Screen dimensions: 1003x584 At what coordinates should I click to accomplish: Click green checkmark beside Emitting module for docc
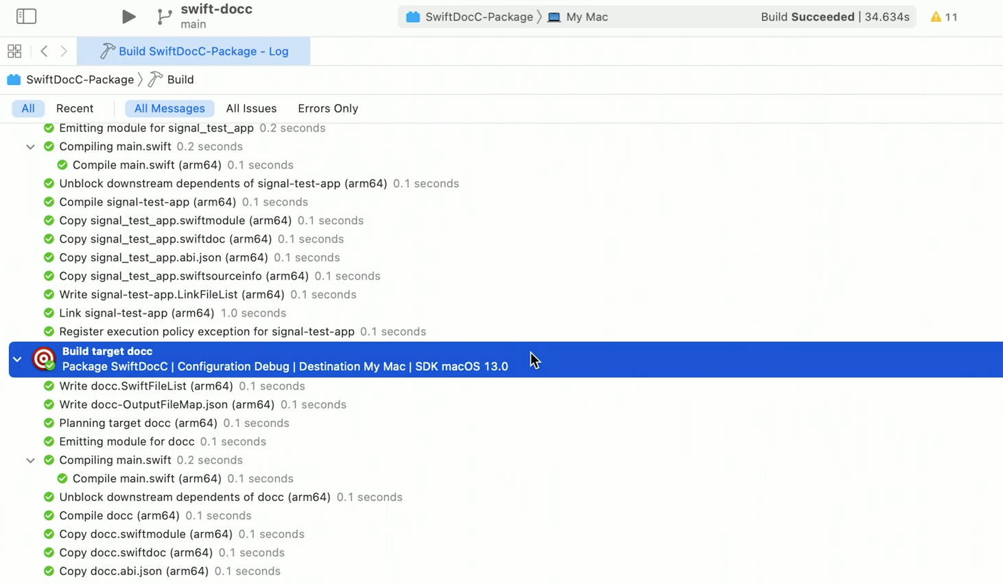(x=49, y=442)
